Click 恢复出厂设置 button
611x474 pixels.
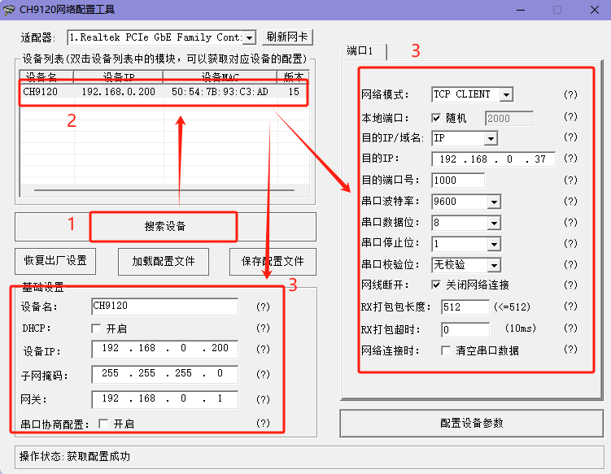pyautogui.click(x=55, y=261)
